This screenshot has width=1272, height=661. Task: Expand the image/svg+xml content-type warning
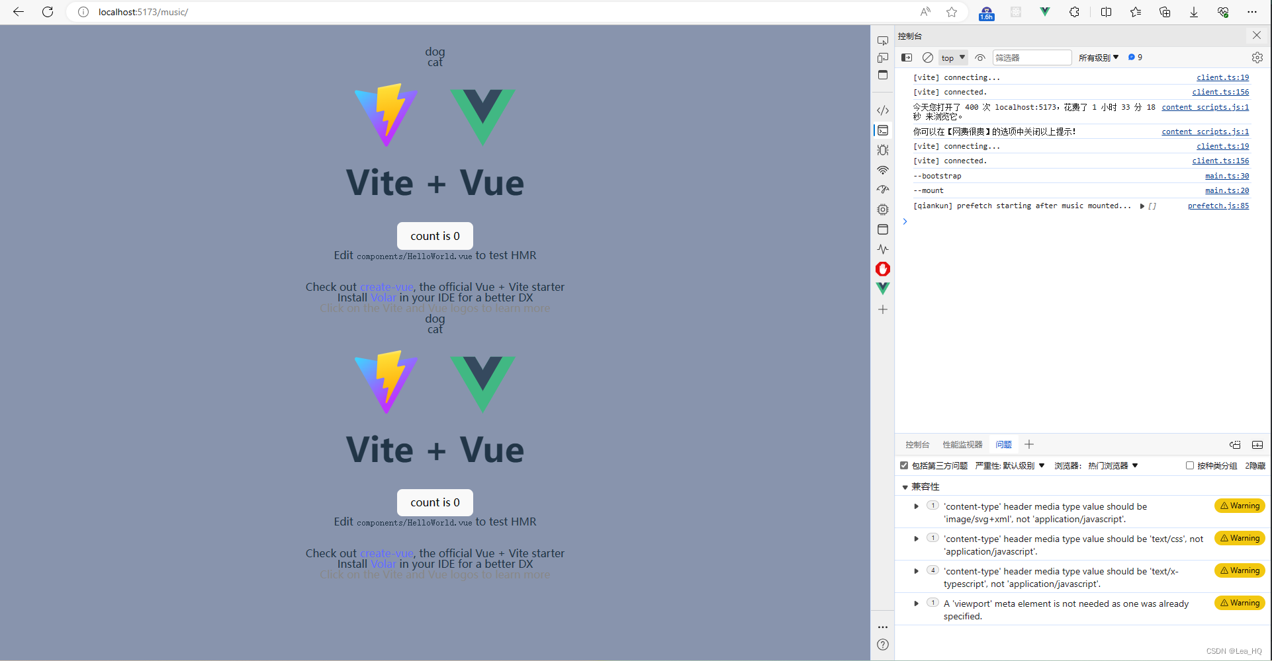point(917,506)
